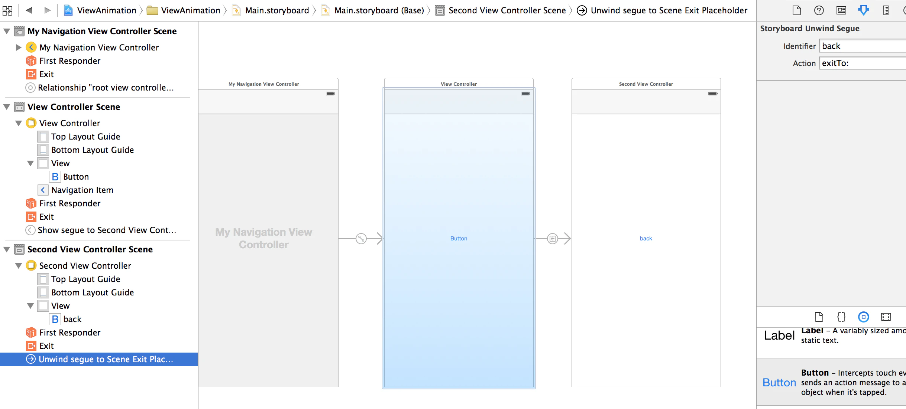Select the root view controller relationship segue arrow
906x409 pixels.
(x=361, y=238)
